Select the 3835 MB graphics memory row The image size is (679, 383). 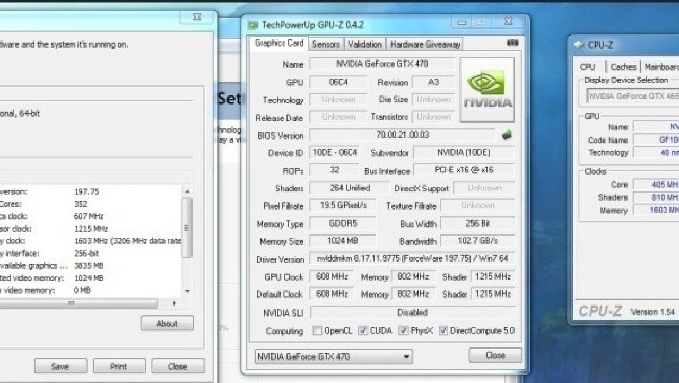click(x=91, y=266)
